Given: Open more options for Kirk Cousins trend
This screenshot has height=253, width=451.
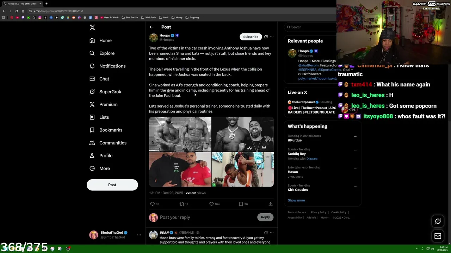Looking at the screenshot, I should click(356, 186).
